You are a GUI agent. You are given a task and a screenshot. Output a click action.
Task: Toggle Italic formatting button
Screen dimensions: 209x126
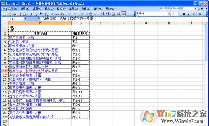[x=189, y=14]
